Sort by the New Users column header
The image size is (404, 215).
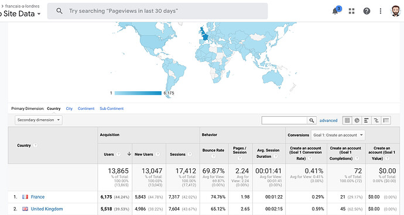(x=144, y=154)
